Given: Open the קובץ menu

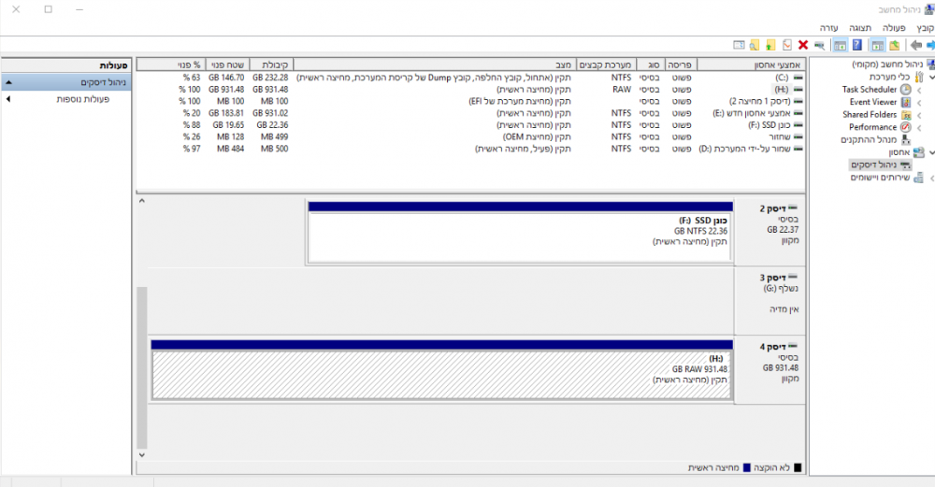Looking at the screenshot, I should pyautogui.click(x=925, y=28).
